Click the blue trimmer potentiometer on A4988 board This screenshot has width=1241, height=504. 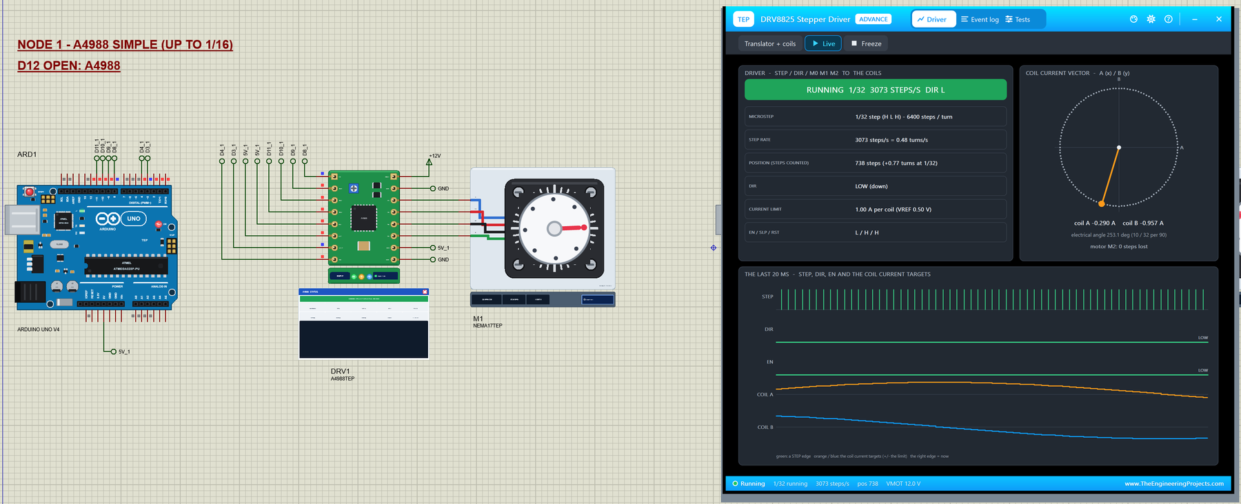(354, 188)
